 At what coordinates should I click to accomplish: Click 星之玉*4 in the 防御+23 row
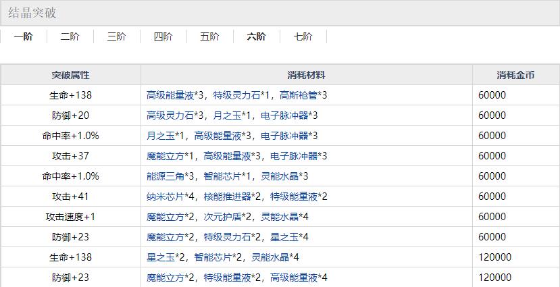[289, 237]
